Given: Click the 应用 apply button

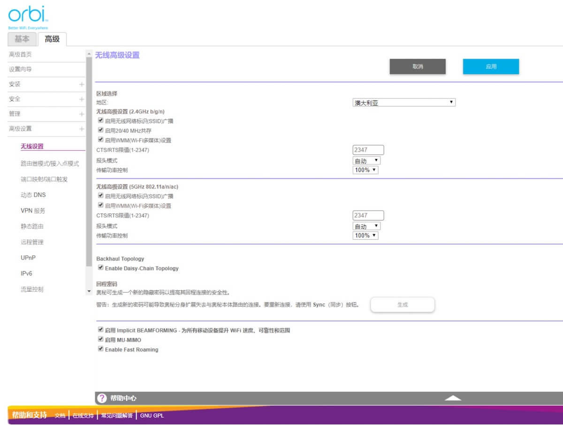Looking at the screenshot, I should click(x=491, y=67).
